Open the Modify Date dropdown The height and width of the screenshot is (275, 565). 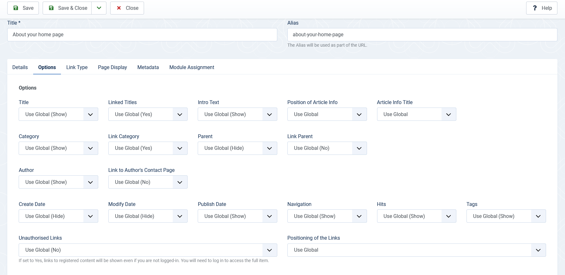coord(148,216)
